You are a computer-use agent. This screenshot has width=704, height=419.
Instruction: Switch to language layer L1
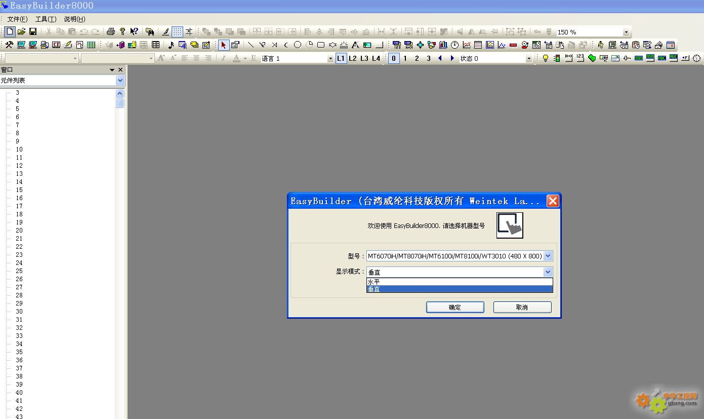coord(341,58)
